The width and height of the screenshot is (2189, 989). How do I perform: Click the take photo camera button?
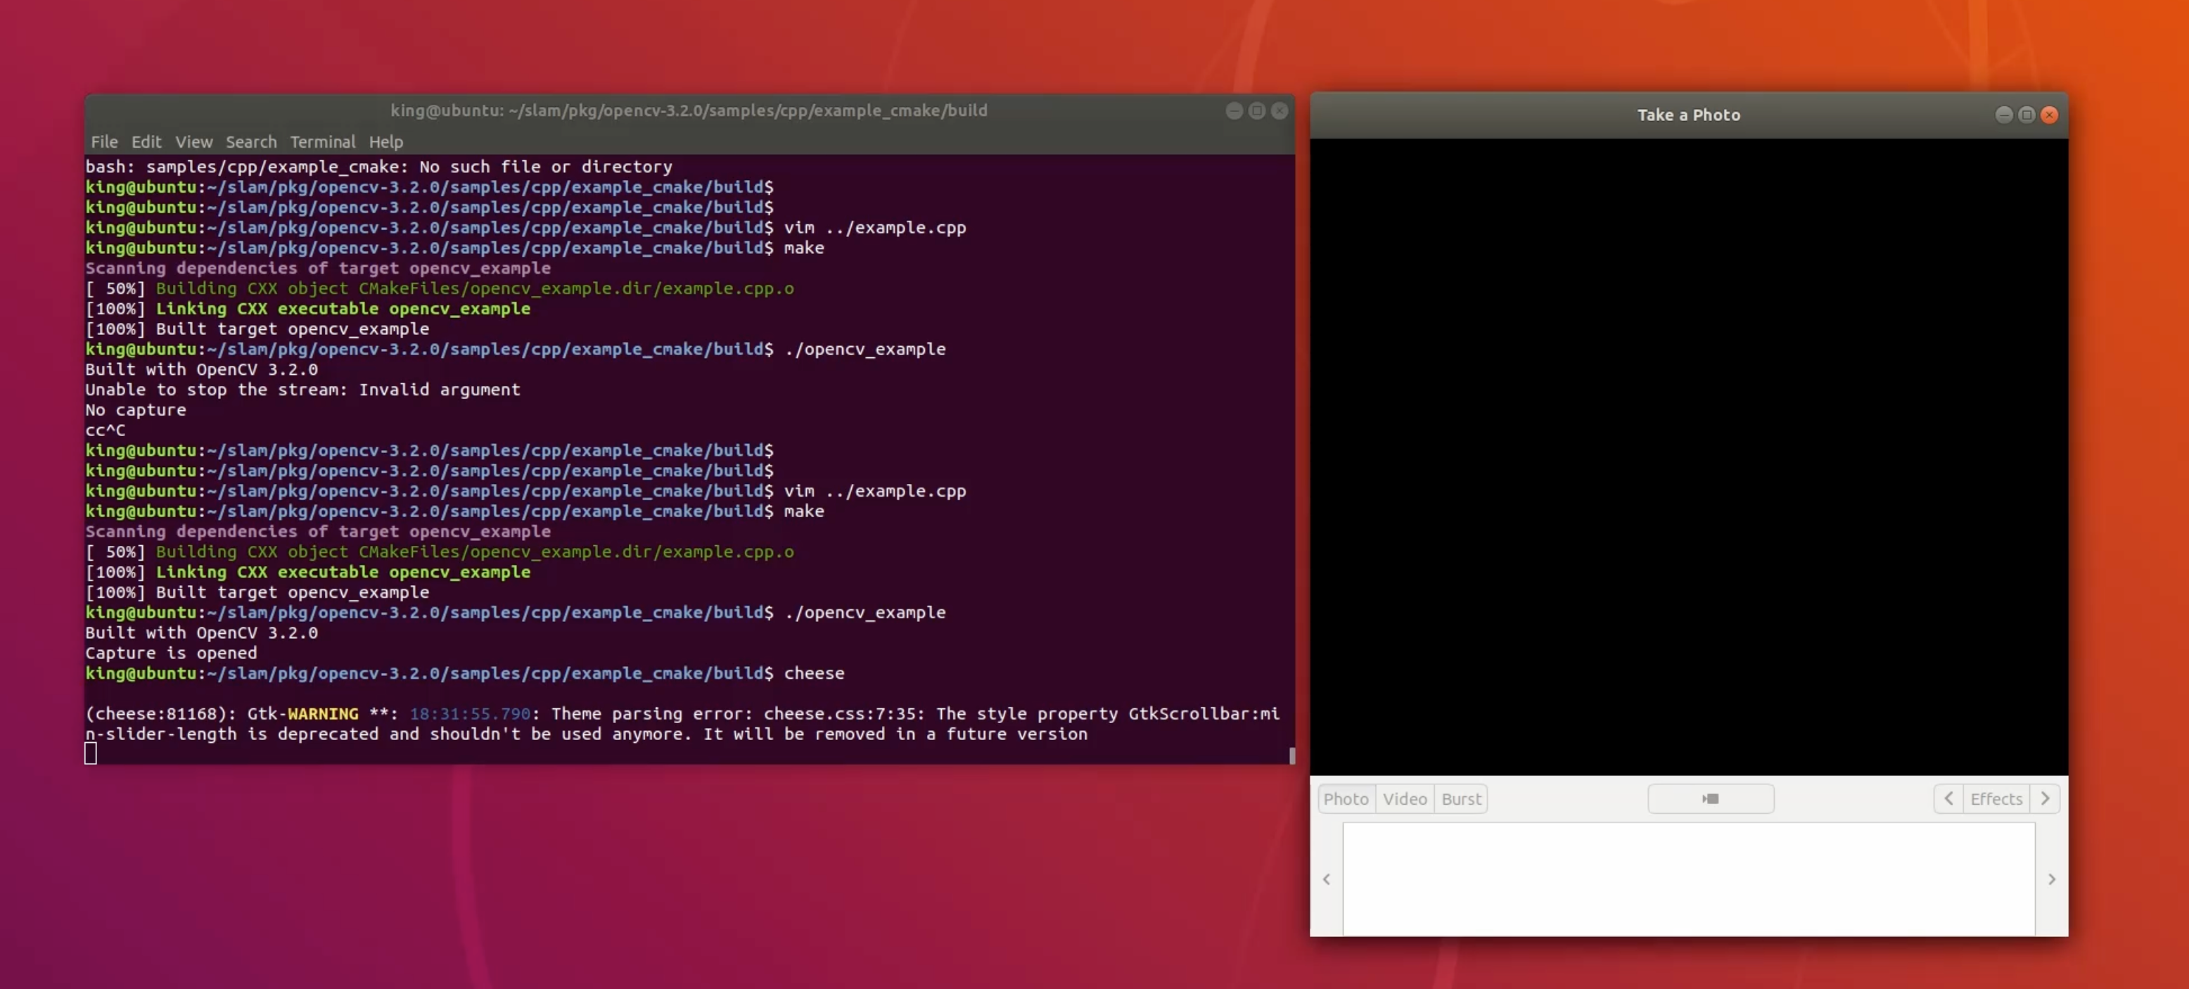tap(1711, 798)
